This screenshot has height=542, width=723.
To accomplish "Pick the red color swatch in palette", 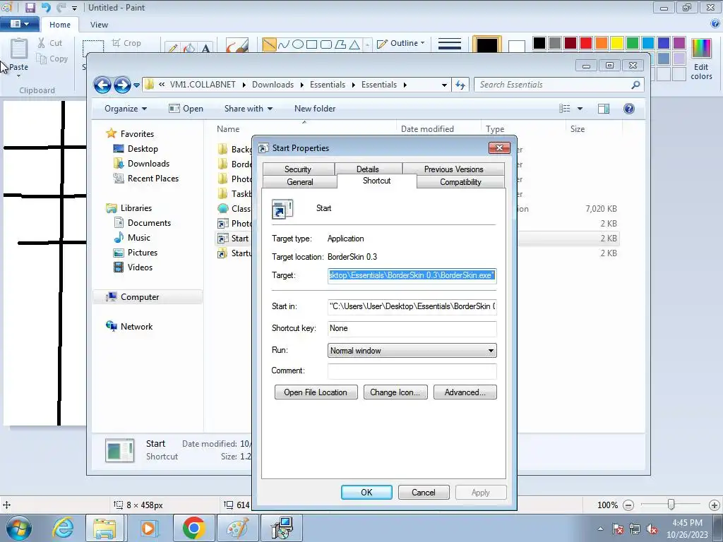I will [x=586, y=43].
